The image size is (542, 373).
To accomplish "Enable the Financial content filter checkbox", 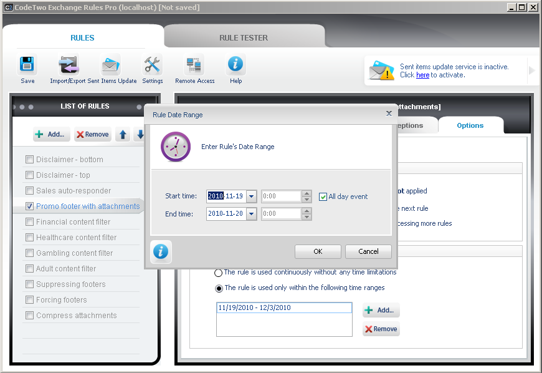I will tap(29, 222).
